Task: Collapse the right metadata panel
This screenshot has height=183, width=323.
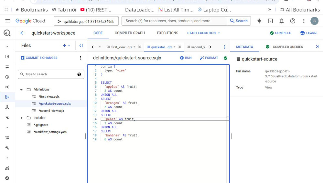Action: click(x=318, y=47)
